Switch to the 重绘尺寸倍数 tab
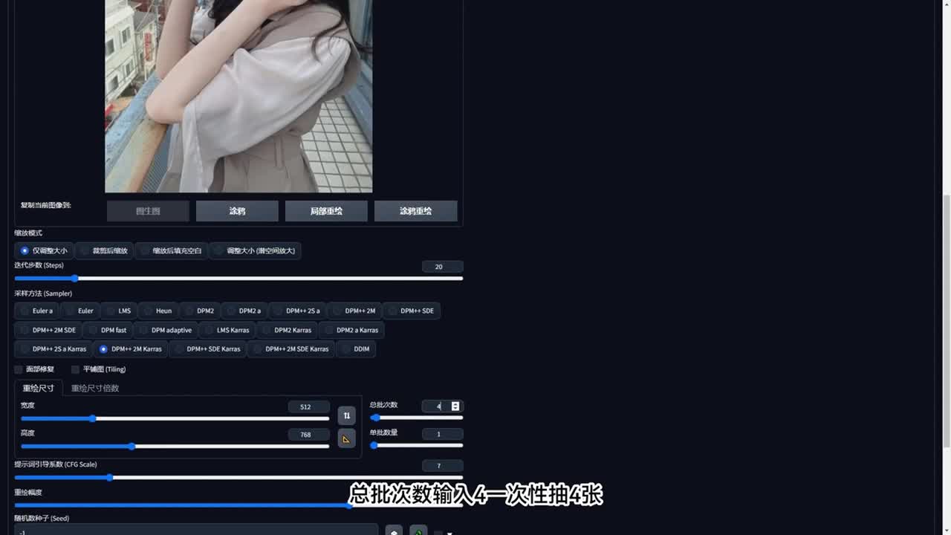This screenshot has height=535, width=951. click(x=95, y=388)
